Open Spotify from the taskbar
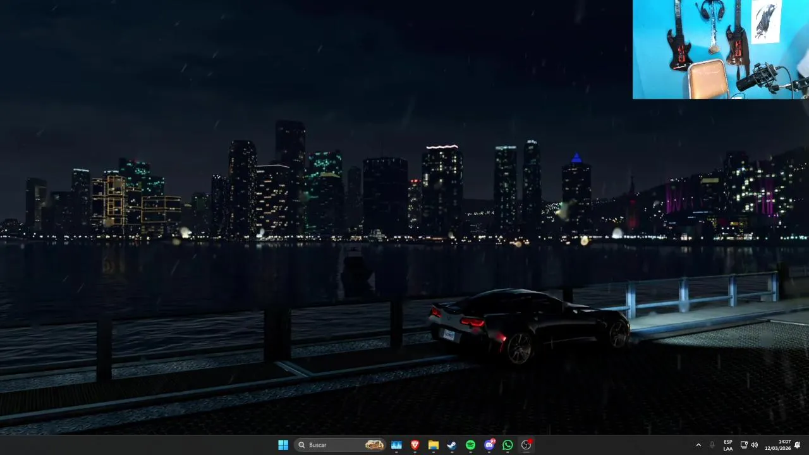 (x=470, y=445)
